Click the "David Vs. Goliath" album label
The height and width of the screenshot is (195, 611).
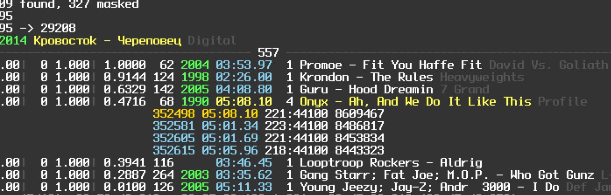coord(548,65)
